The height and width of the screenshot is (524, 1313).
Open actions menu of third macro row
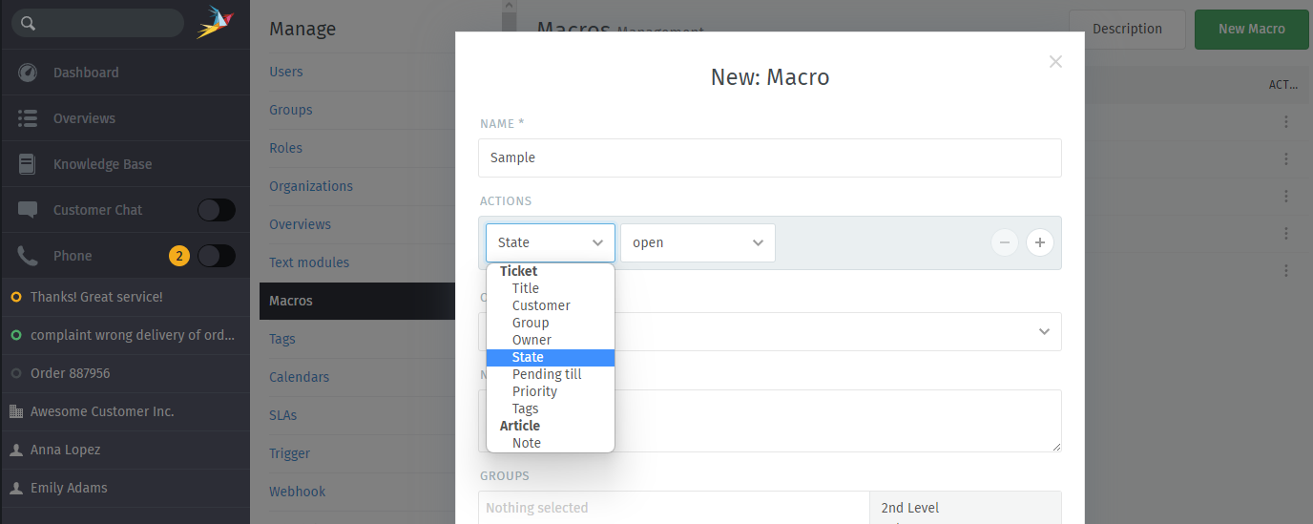(x=1286, y=196)
